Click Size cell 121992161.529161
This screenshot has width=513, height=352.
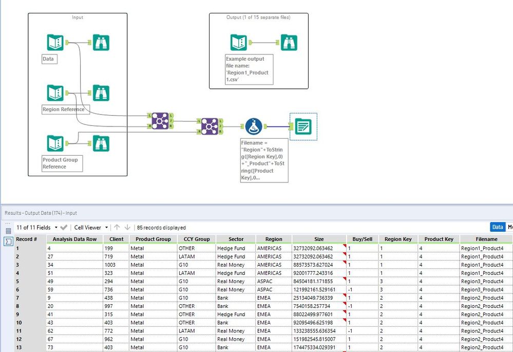[319, 289]
